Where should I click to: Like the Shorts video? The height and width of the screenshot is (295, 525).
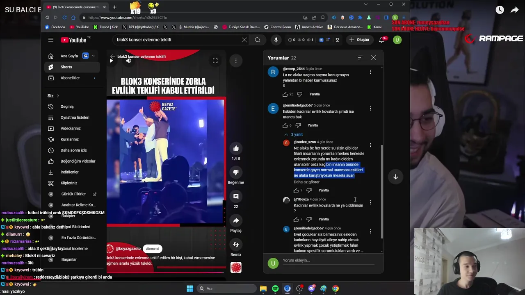click(236, 148)
